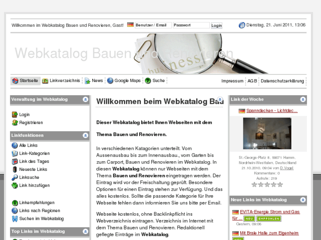Open Linkempfehlungen in the sidebar

pyautogui.click(x=37, y=203)
